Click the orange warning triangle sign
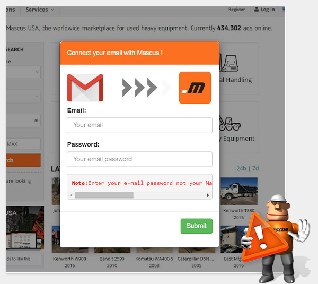 click(263, 239)
